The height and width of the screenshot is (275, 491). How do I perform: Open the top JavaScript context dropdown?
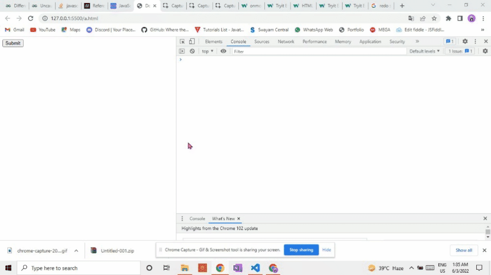pos(208,51)
